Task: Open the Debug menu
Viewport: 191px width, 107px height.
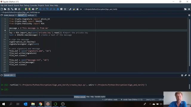Action: click(x=27, y=5)
